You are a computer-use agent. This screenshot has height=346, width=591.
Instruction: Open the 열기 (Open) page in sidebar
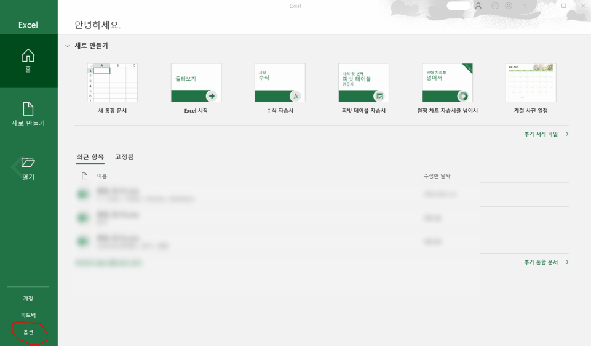pyautogui.click(x=28, y=168)
